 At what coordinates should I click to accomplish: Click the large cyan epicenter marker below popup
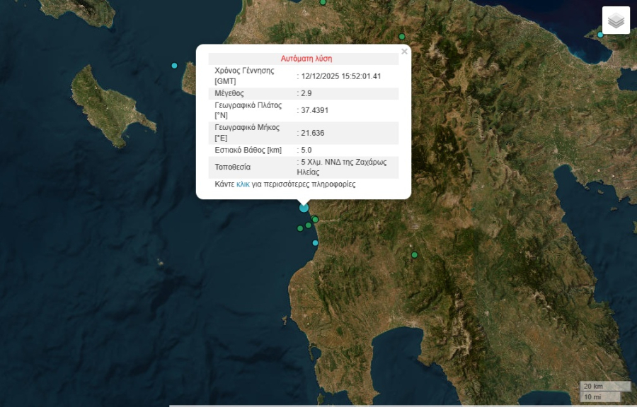(x=304, y=207)
